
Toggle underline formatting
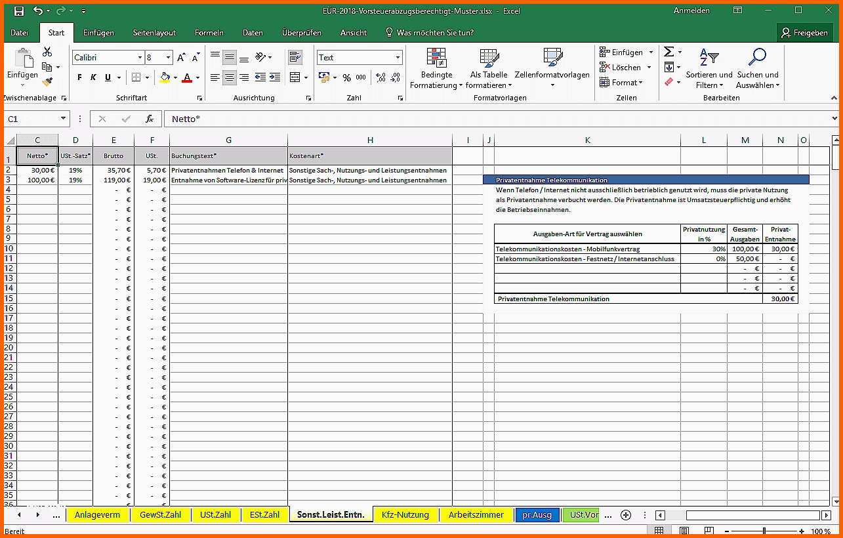coord(108,77)
